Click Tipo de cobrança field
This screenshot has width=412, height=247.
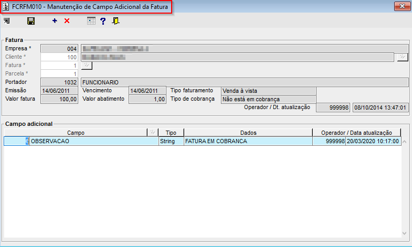click(x=269, y=99)
